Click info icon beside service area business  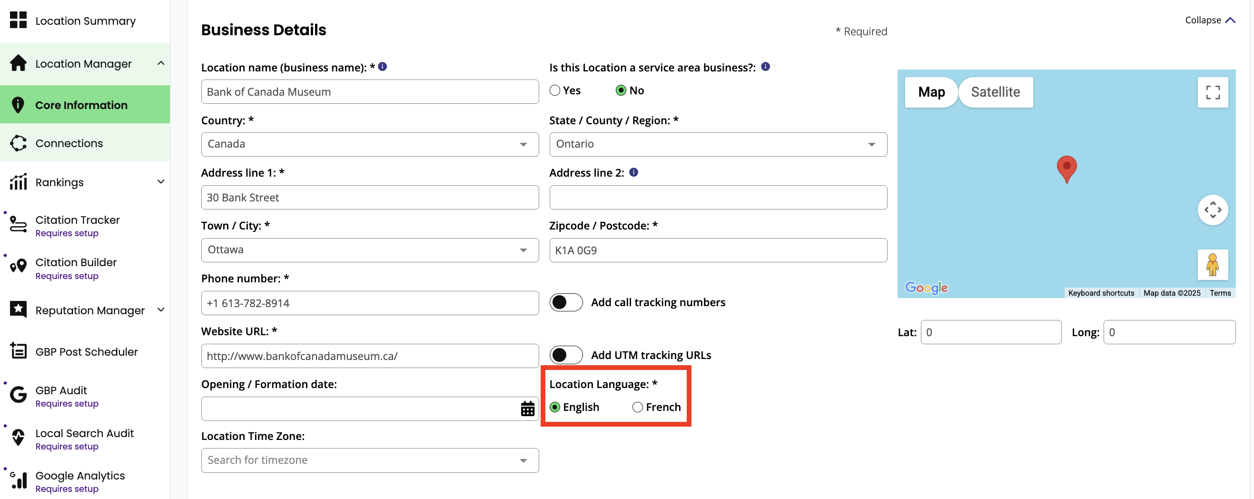[766, 67]
